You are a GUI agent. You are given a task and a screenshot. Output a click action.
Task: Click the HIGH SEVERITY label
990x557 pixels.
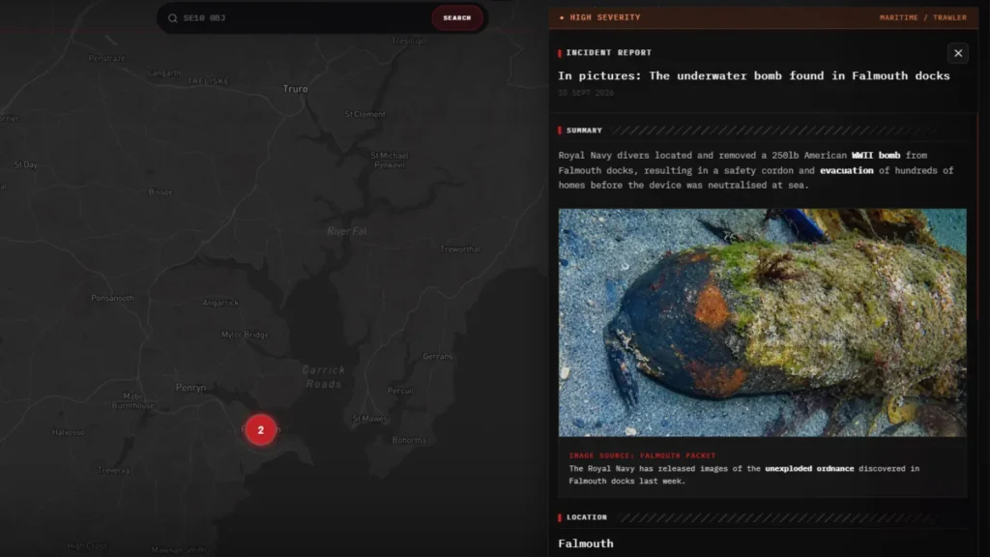[605, 17]
